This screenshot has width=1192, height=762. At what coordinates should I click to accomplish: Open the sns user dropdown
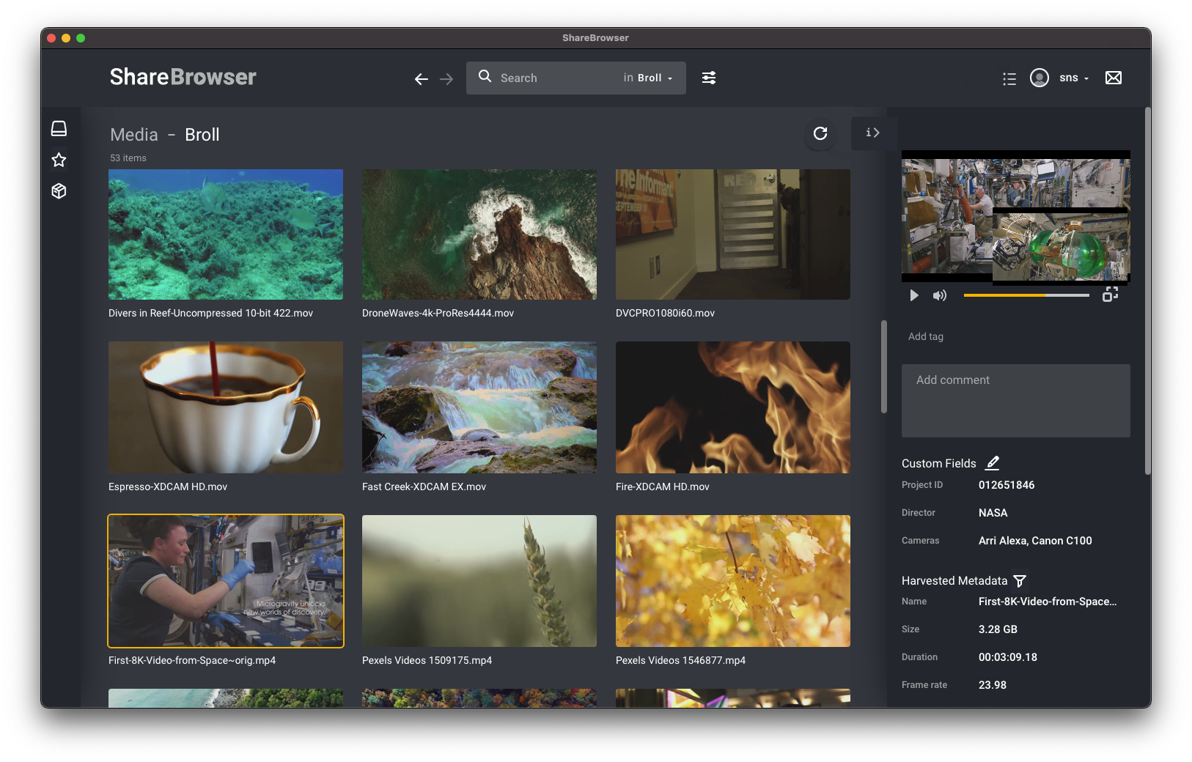click(1074, 78)
